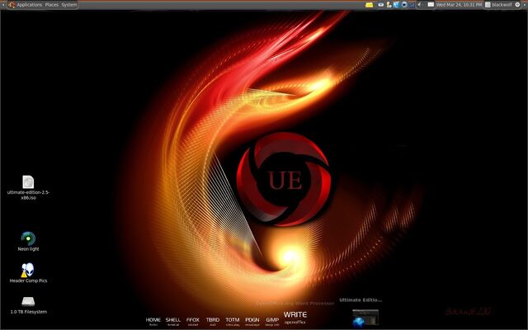The width and height of the screenshot is (528, 330).
Task: Open the blackwolf user menu
Action: click(498, 5)
